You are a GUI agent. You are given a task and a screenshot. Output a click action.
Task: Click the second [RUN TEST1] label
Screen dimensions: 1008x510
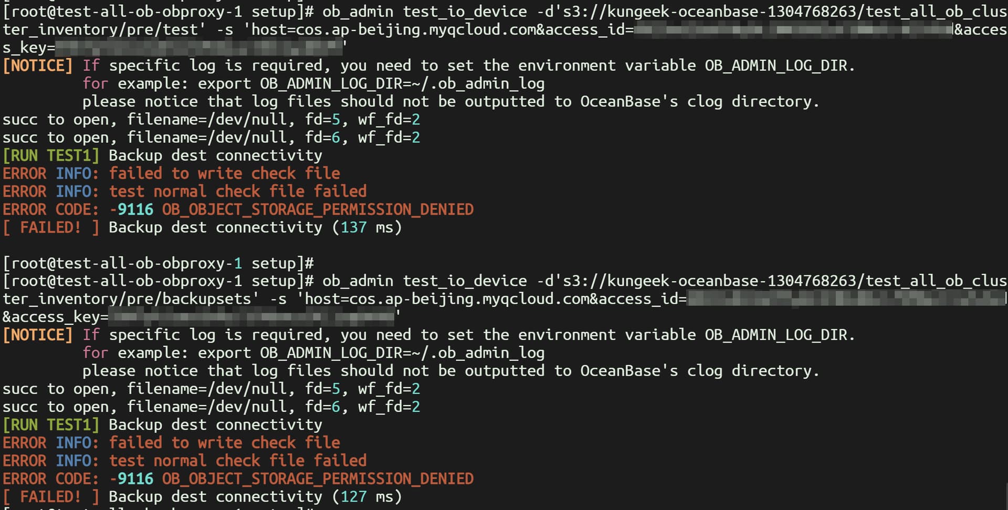pos(51,425)
